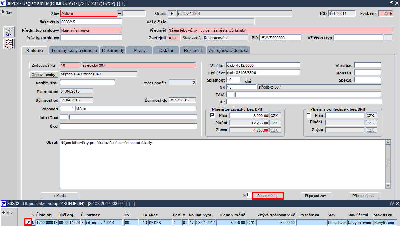
Task: Restore the Registr smluv window size
Action: coord(391,3)
